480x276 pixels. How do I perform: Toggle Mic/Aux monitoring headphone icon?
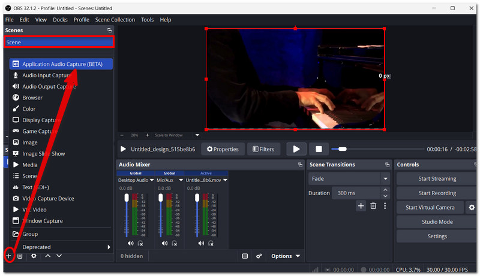175,243
